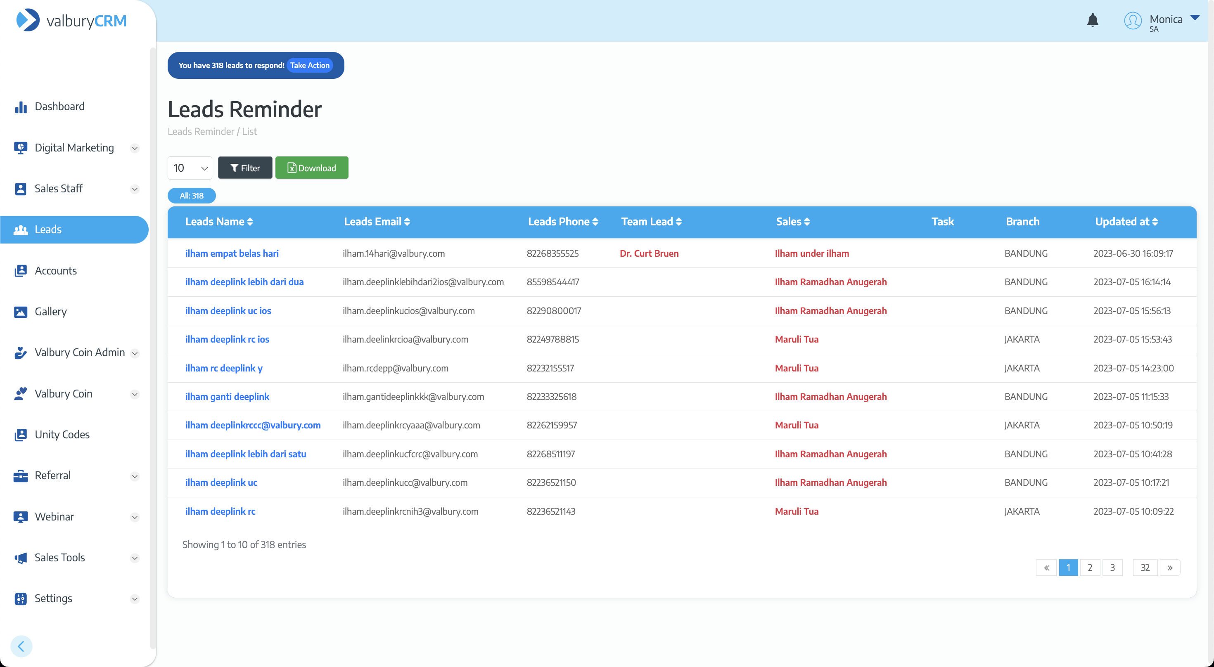This screenshot has height=667, width=1214.
Task: Collapse the sidebar with arrow button
Action: tap(21, 646)
